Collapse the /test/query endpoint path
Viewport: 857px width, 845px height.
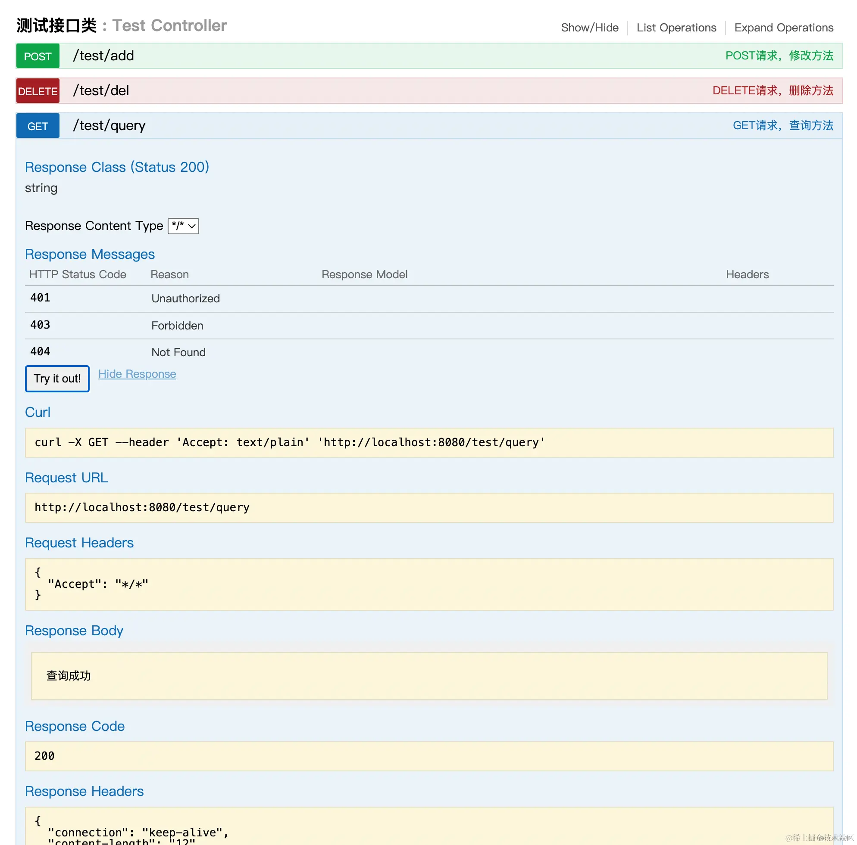(109, 126)
